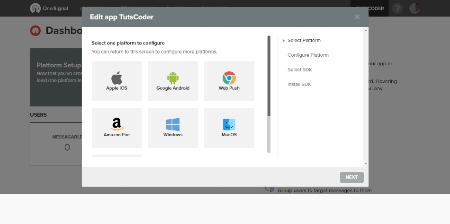The height and width of the screenshot is (224, 450).
Task: Go to Select Platform step
Action: tap(304, 40)
